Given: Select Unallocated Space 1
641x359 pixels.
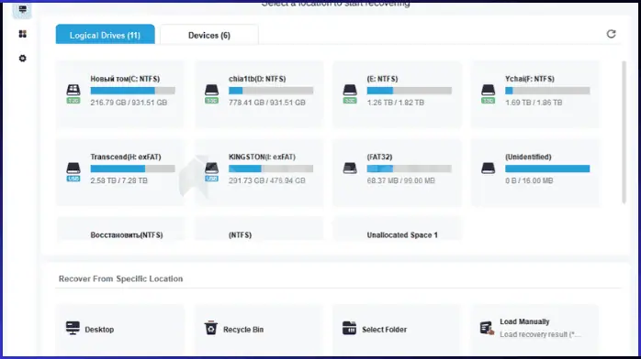Looking at the screenshot, I should (x=397, y=230).
